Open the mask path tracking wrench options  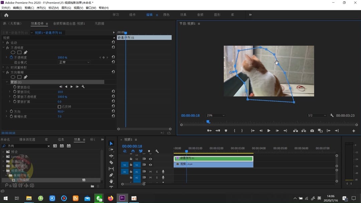point(83,87)
